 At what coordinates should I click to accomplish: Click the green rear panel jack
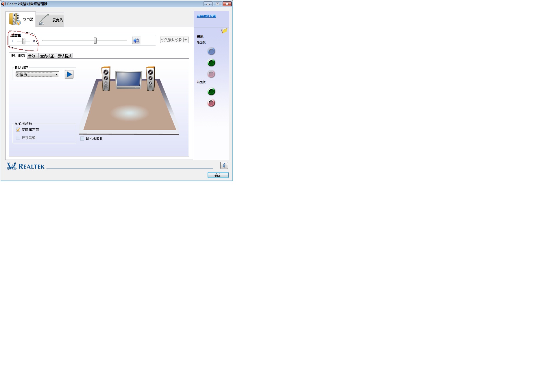coord(211,63)
